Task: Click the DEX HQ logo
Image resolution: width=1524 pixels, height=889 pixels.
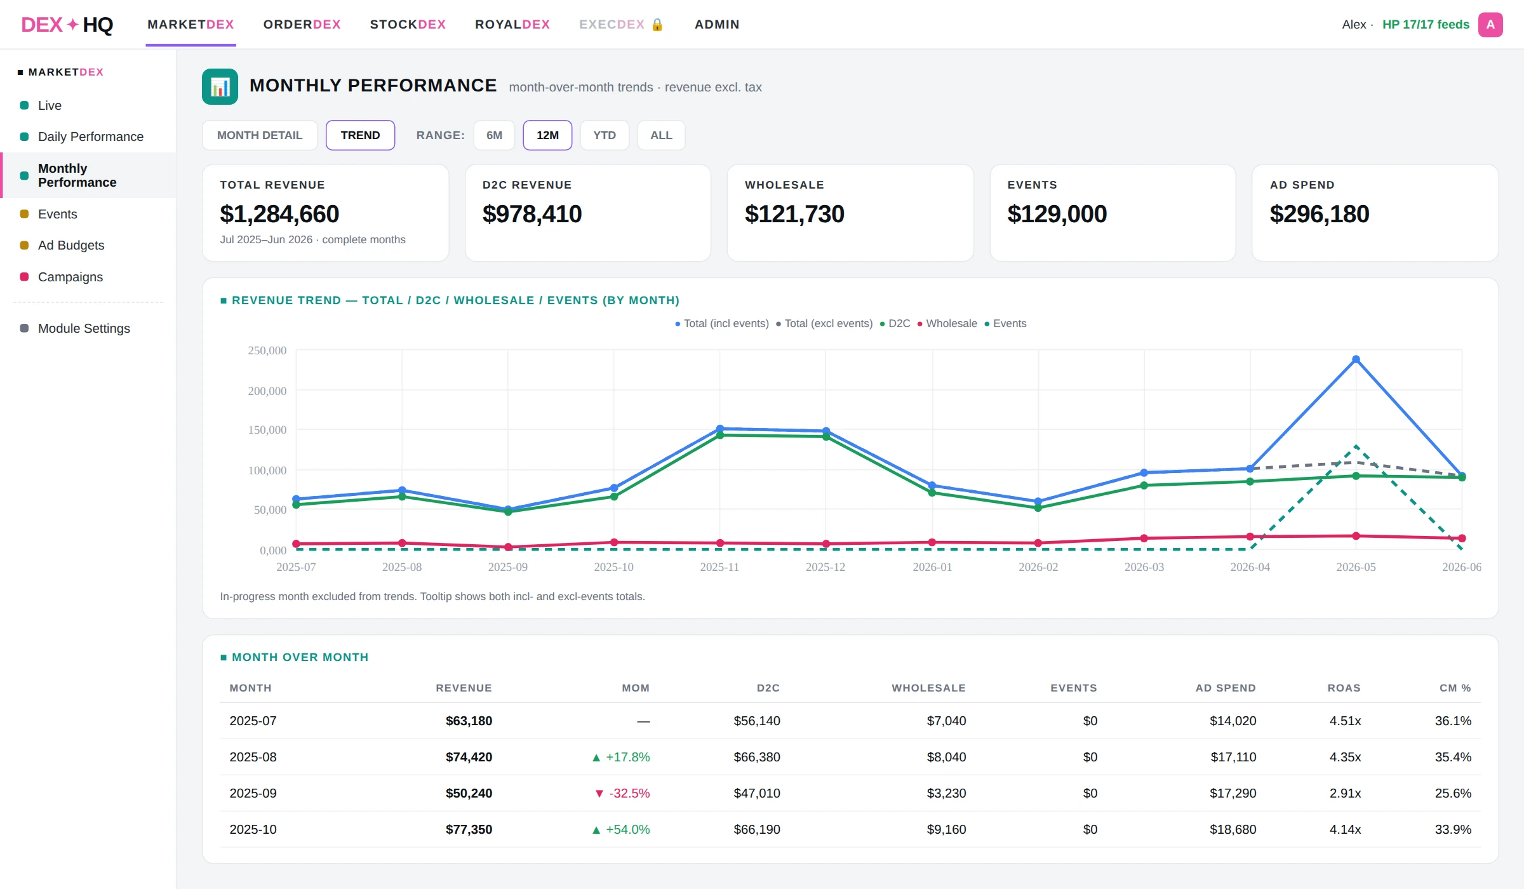Action: point(67,25)
